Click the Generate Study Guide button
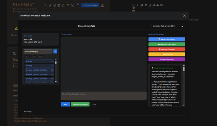 click(x=167, y=44)
